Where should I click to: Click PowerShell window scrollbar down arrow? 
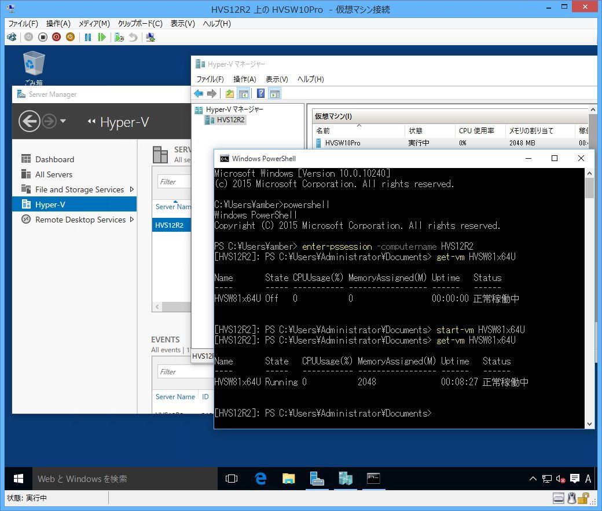click(x=589, y=424)
